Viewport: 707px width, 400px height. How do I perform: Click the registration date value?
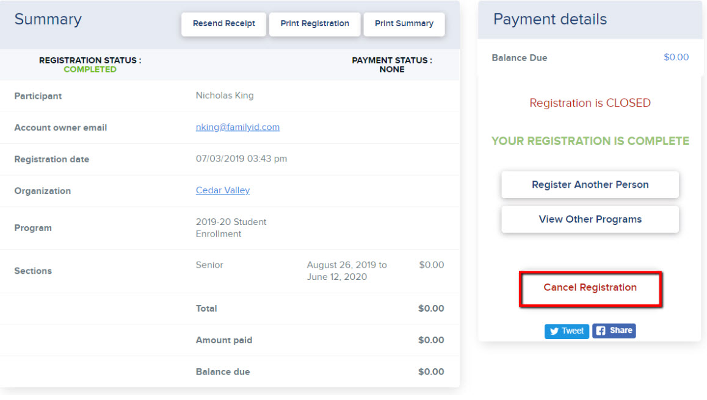pos(241,159)
